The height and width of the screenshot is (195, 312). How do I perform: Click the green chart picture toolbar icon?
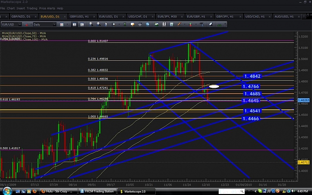pos(157,24)
